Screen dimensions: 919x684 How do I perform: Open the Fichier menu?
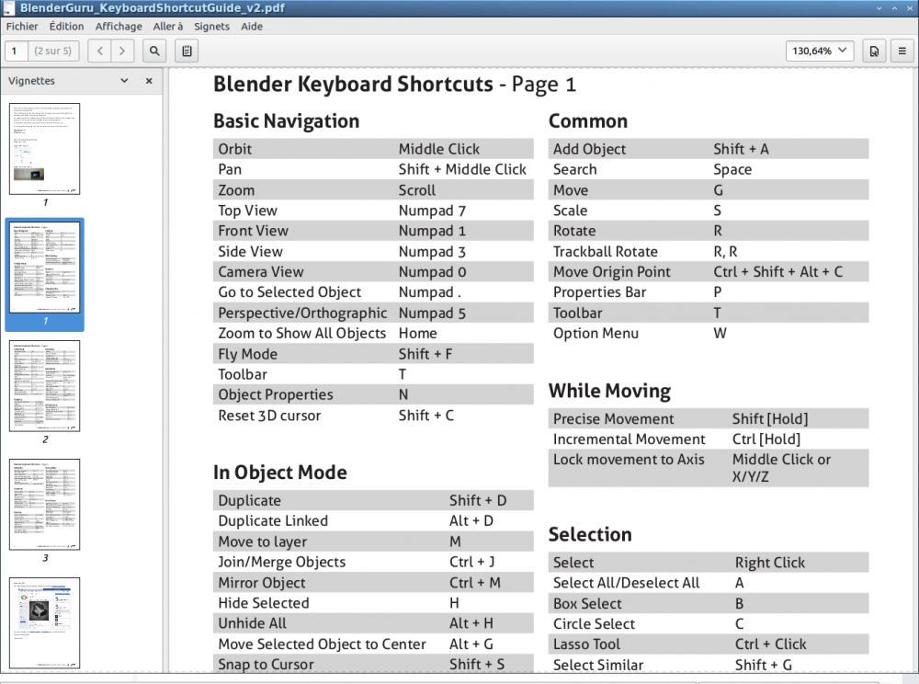22,27
